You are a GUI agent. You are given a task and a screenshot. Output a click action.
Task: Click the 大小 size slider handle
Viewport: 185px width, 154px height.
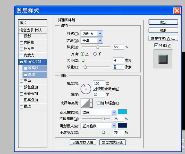coord(83,60)
